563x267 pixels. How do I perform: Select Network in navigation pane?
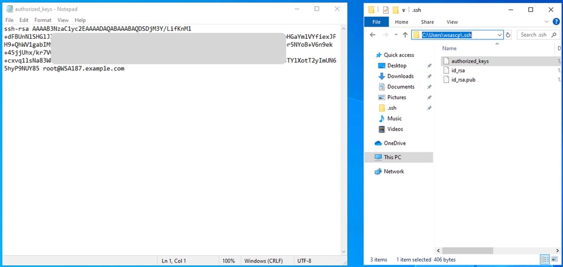[394, 171]
